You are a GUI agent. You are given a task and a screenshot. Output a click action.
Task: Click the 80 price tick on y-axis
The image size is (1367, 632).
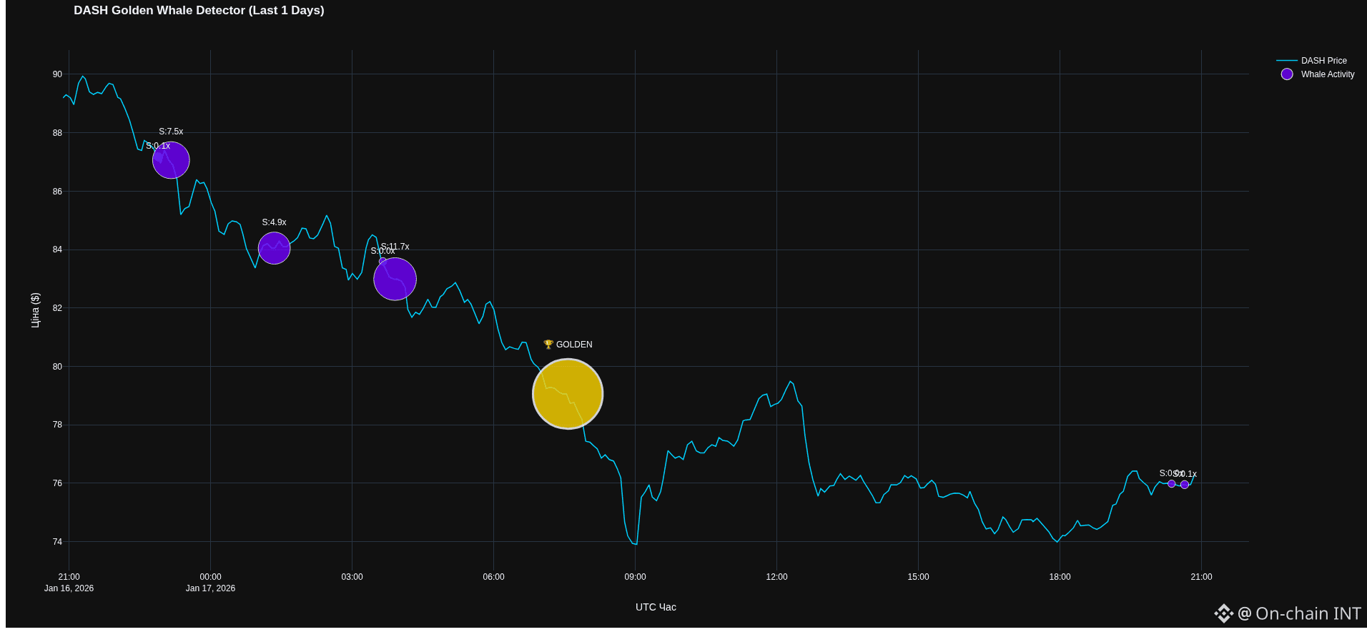(x=57, y=367)
